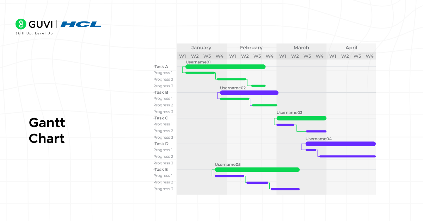
Task: Collapse the Task B row
Action: point(161,92)
